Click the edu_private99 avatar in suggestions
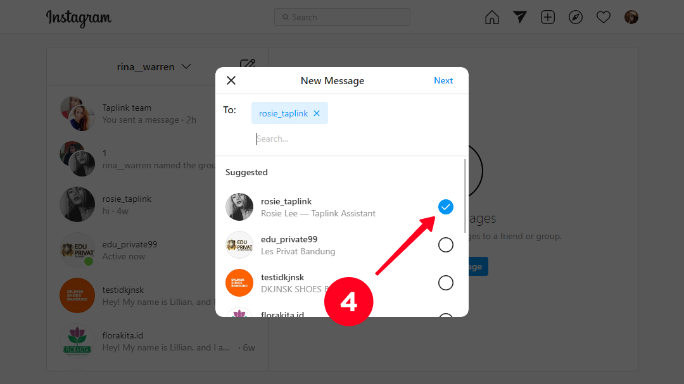The width and height of the screenshot is (684, 384). pyautogui.click(x=239, y=245)
